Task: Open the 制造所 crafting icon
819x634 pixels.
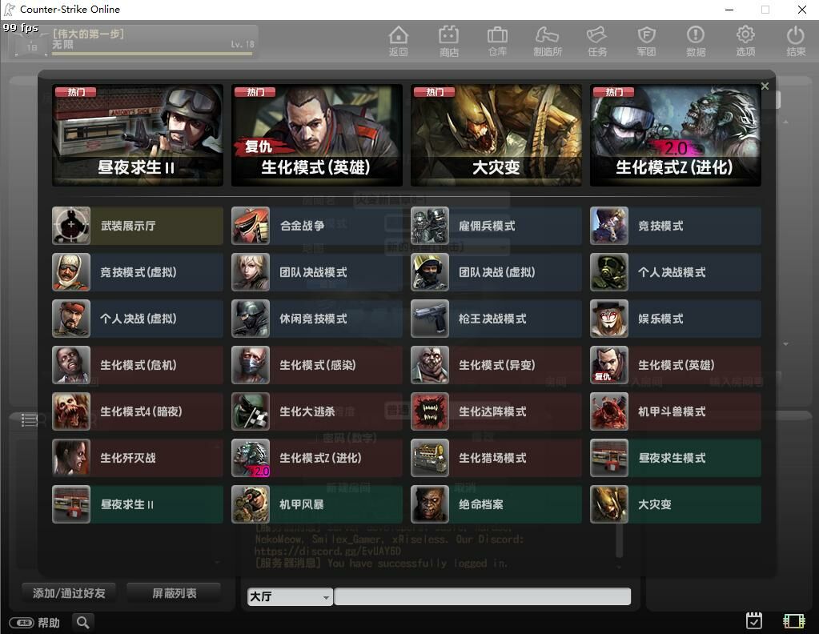Action: point(548,41)
